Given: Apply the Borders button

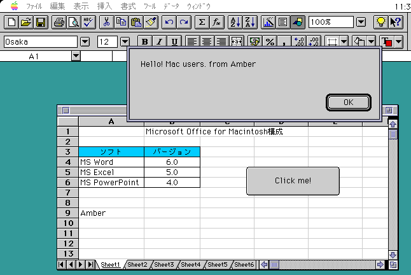Looking at the screenshot, I should pos(332,41).
